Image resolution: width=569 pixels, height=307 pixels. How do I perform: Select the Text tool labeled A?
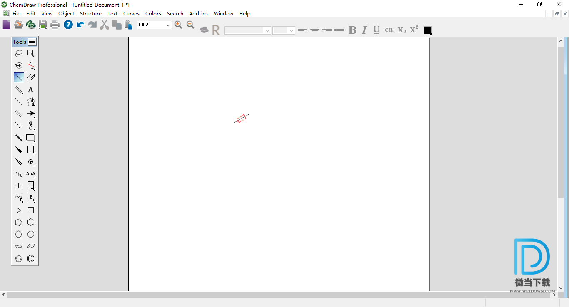[x=31, y=89]
